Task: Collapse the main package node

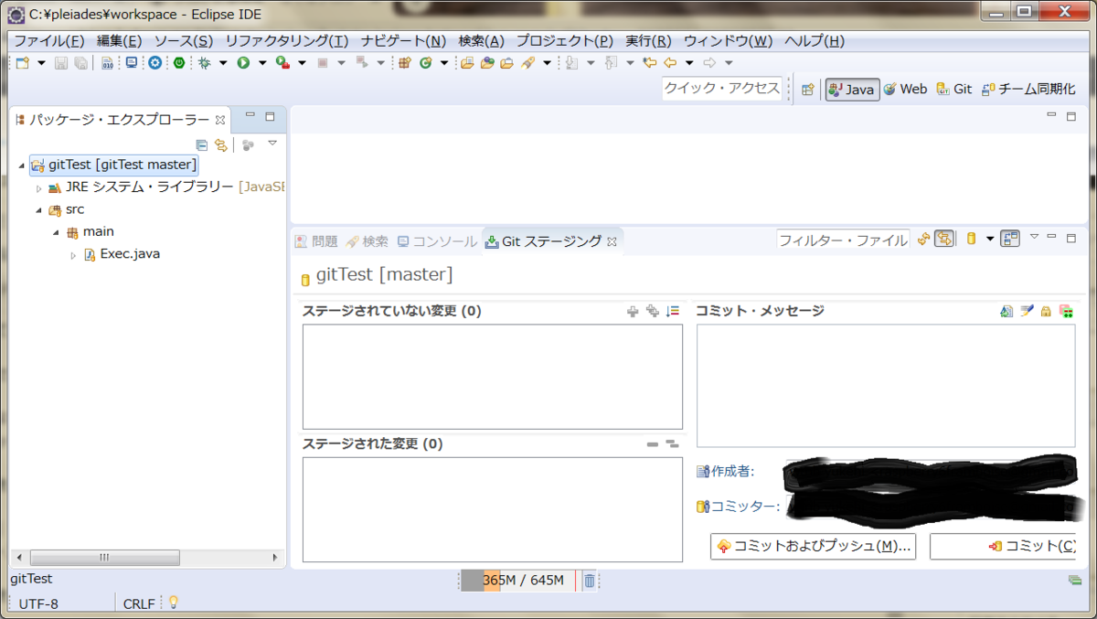Action: point(56,232)
